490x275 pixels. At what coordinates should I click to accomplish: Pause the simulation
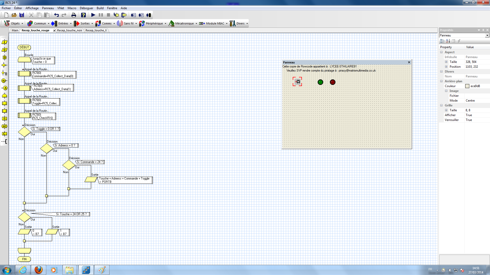(x=100, y=15)
